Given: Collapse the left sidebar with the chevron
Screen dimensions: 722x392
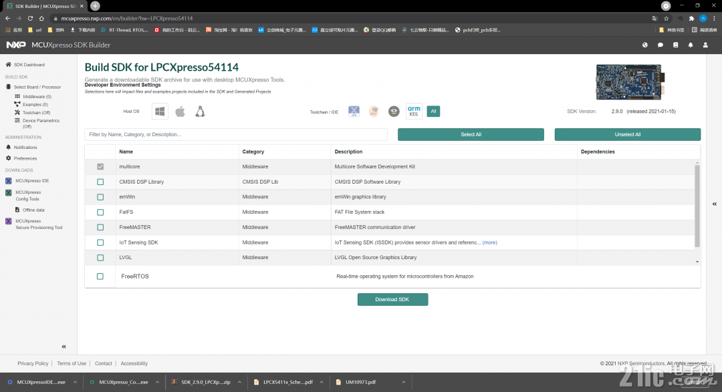Looking at the screenshot, I should [x=64, y=347].
